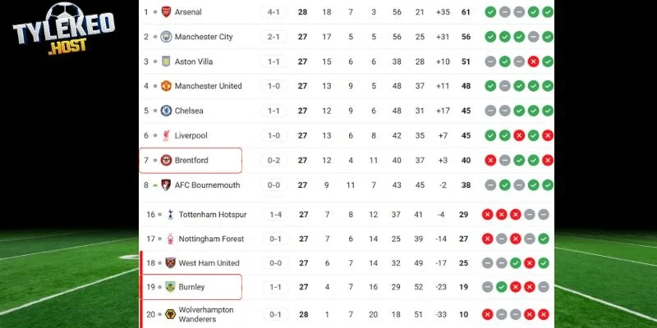Click Aston Villa's red loss form indicator
657x328 pixels.
532,61
